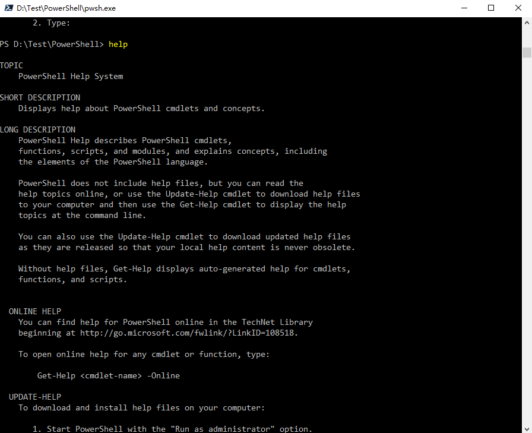Close the pwsh.exe console window
The height and width of the screenshot is (433, 532).
tap(518, 8)
